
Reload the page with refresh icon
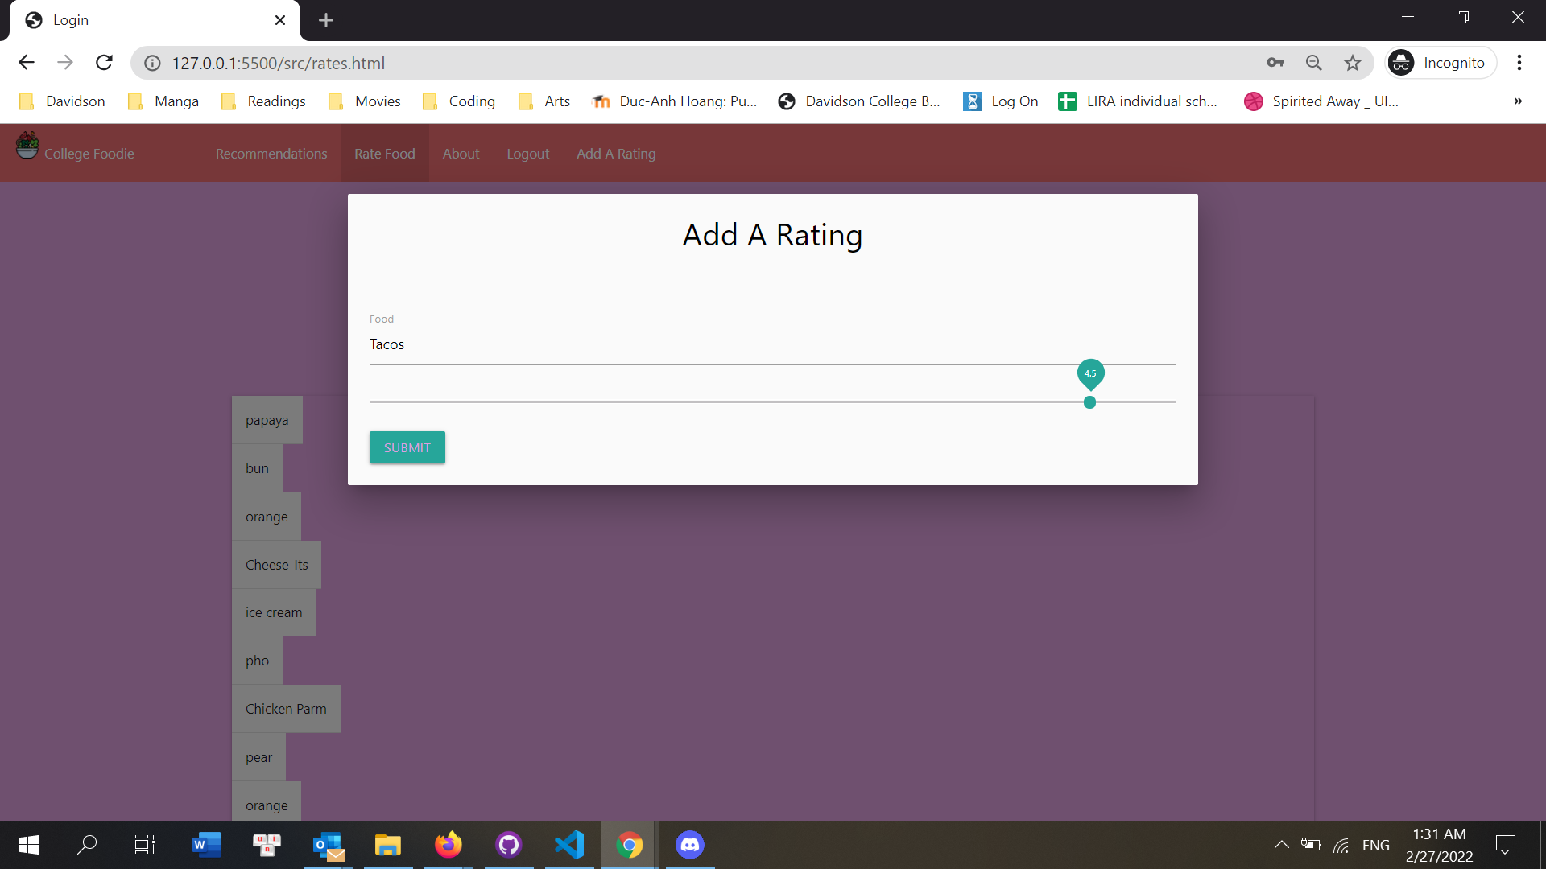104,63
